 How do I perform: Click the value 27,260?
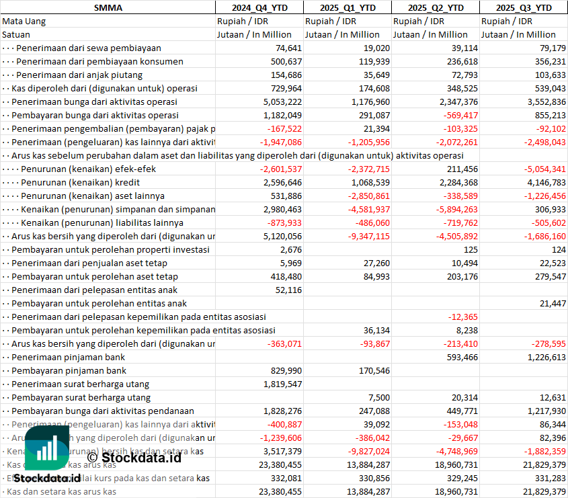376,263
